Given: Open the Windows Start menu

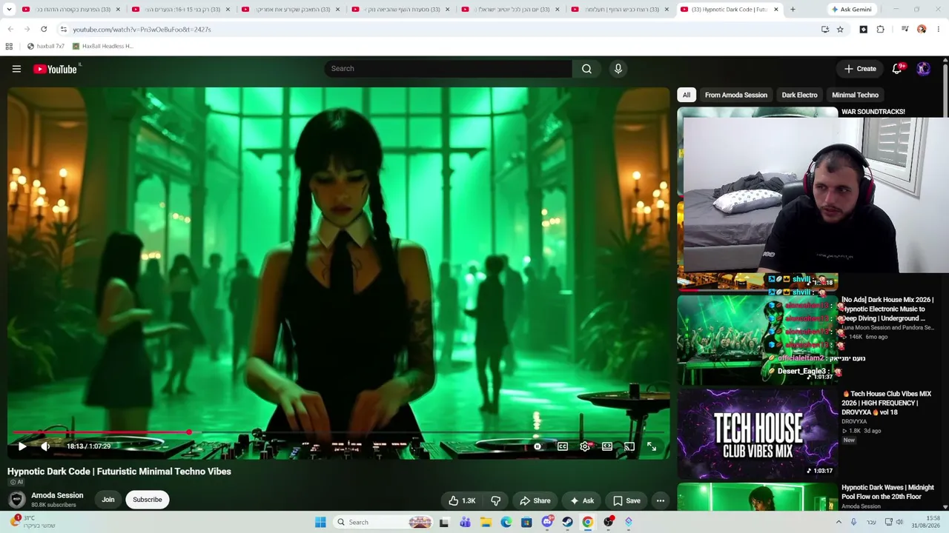Looking at the screenshot, I should coord(320,522).
